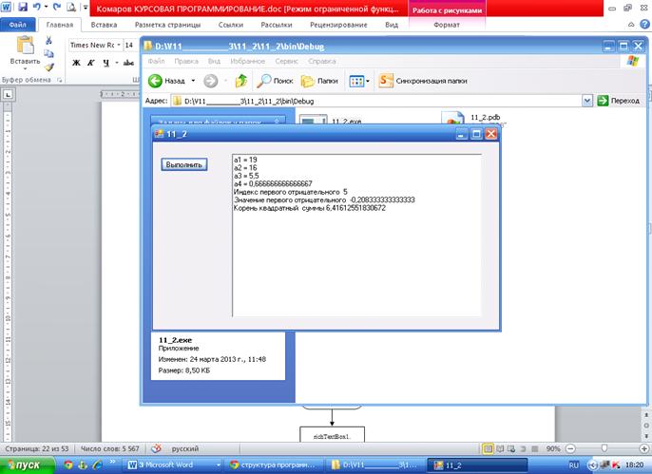This screenshot has height=474, width=652.
Task: Click the Синхронизация папки icon
Action: point(386,82)
